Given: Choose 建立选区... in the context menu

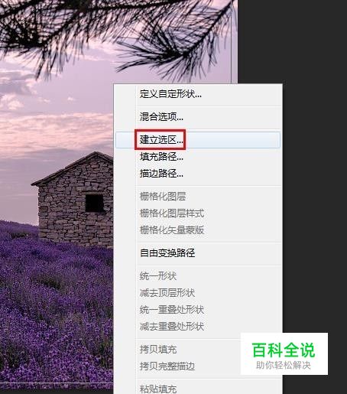Looking at the screenshot, I should 198,139.
